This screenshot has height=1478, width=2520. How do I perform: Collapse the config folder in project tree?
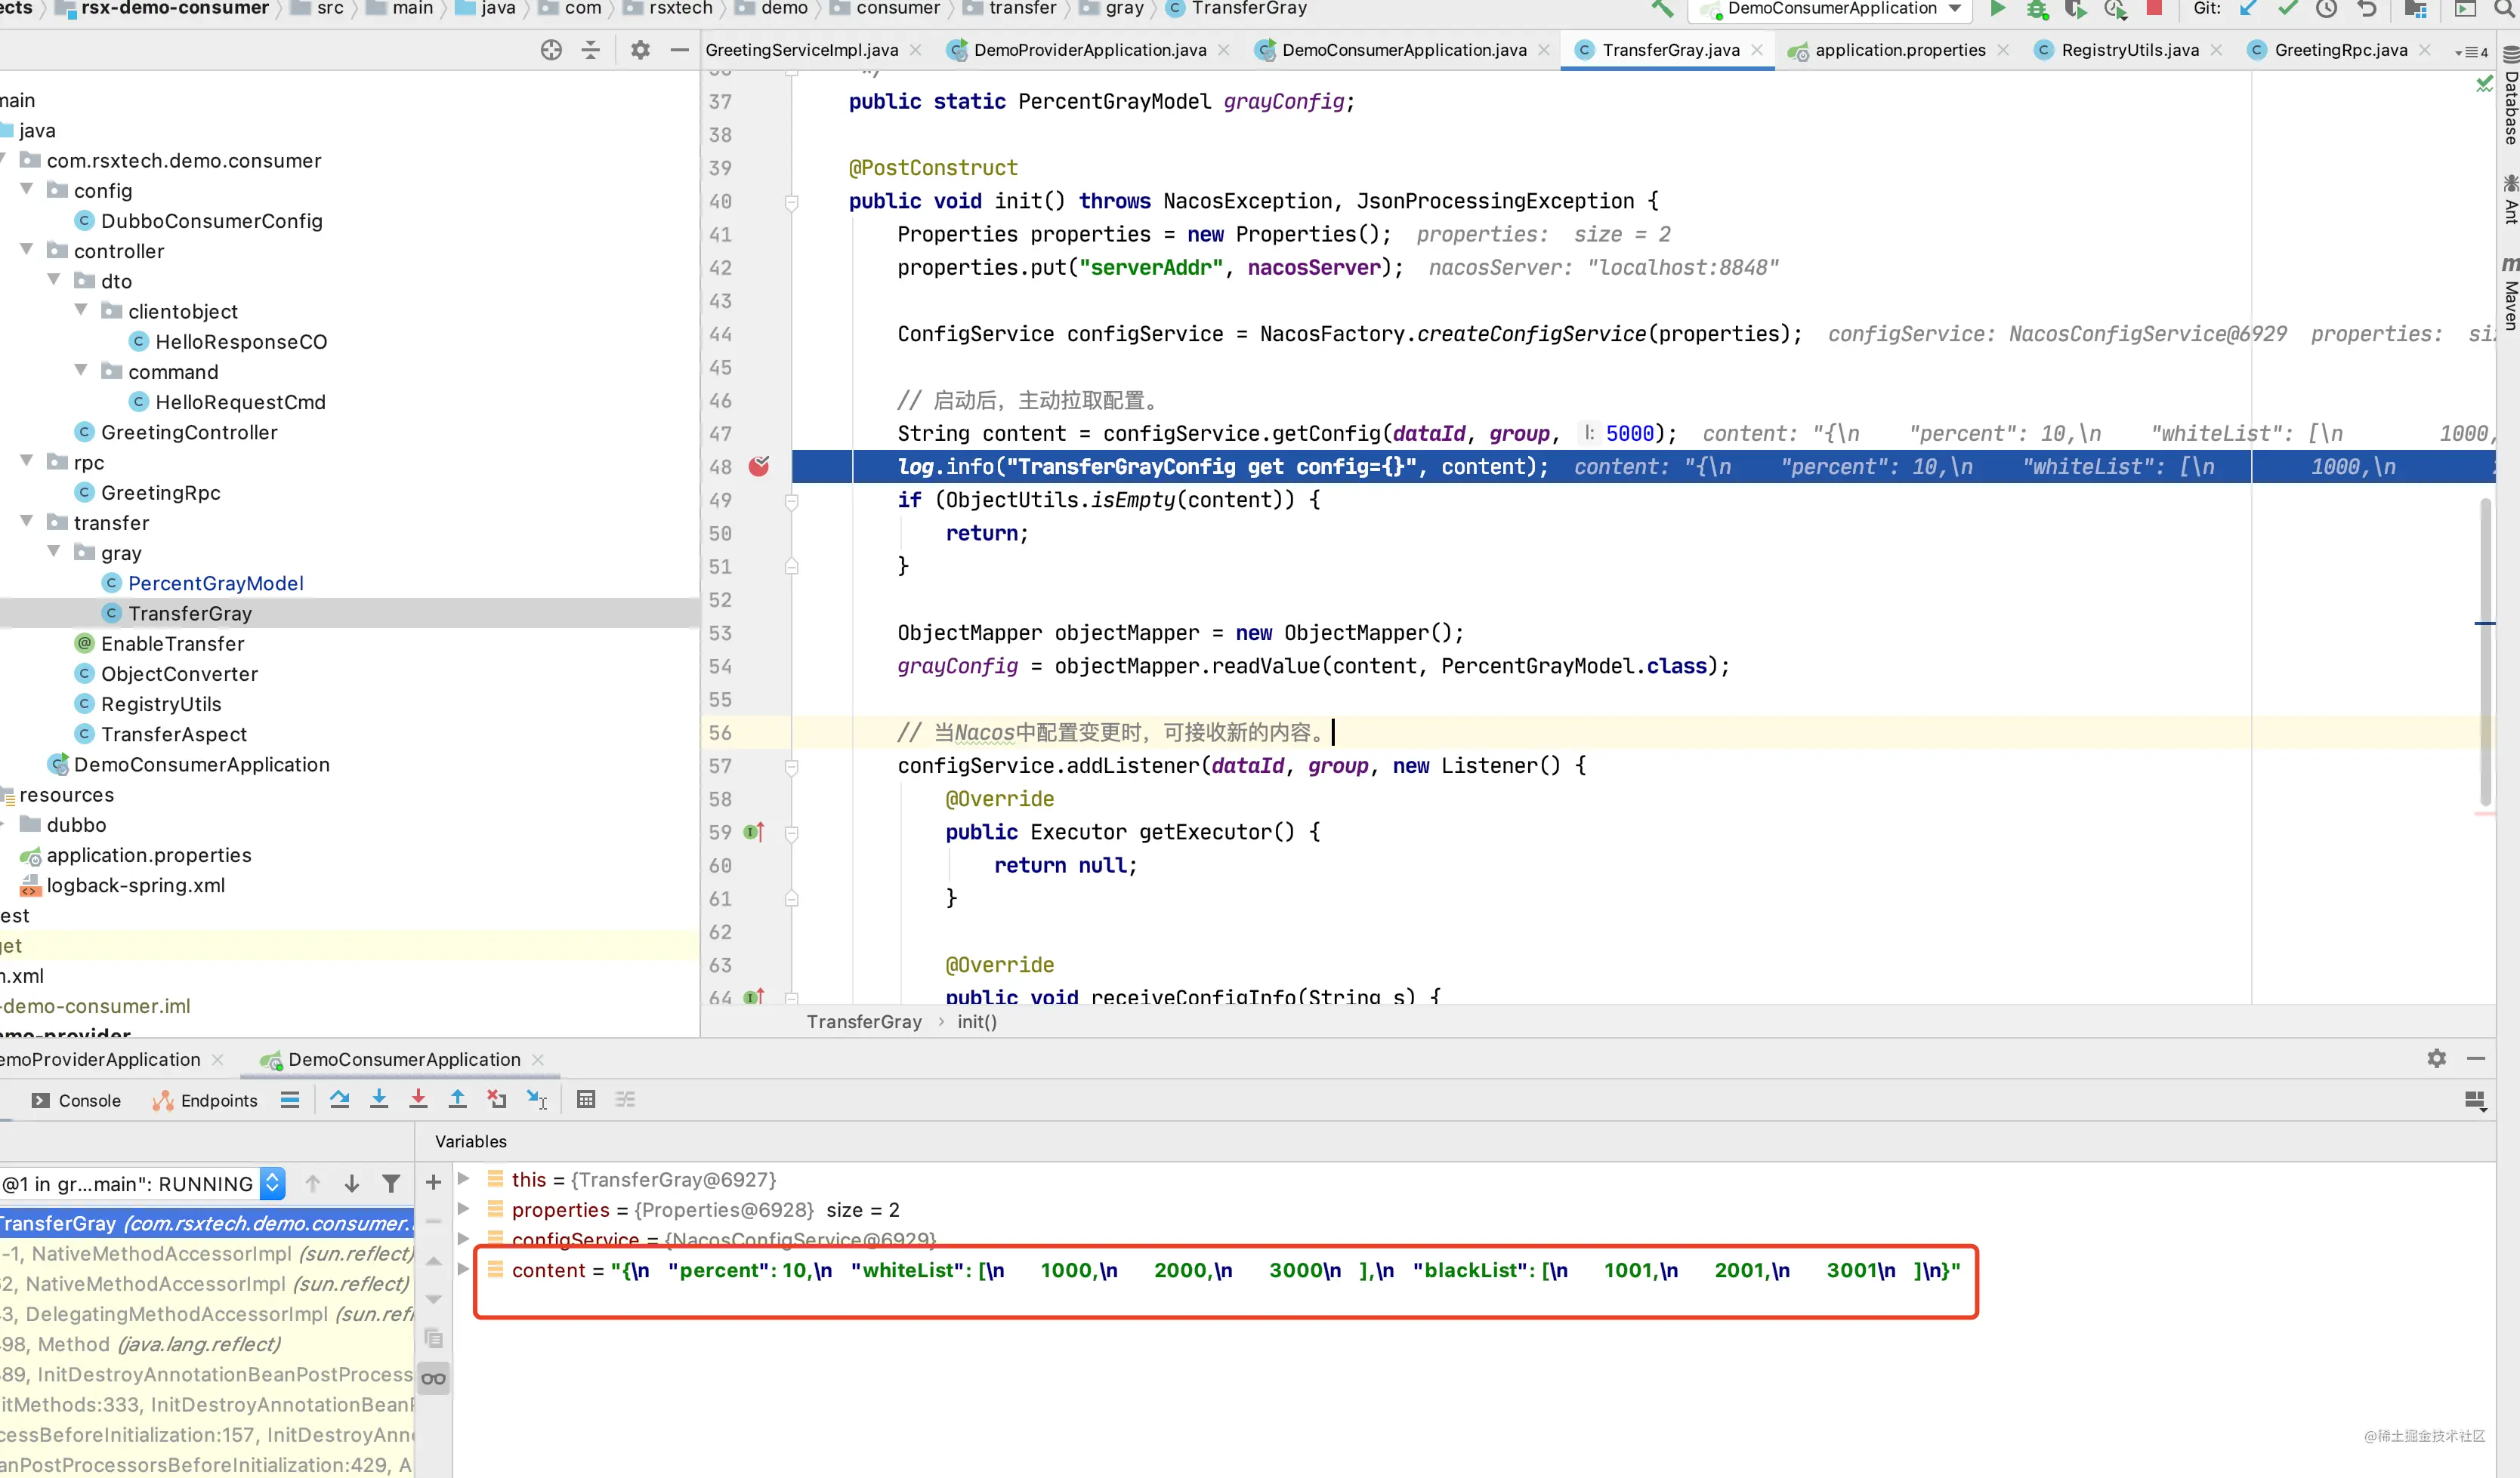tap(27, 189)
